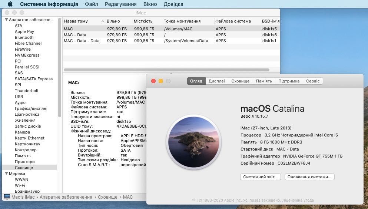Click the Системний звіт button
This screenshot has width=368, height=209.
261,177
